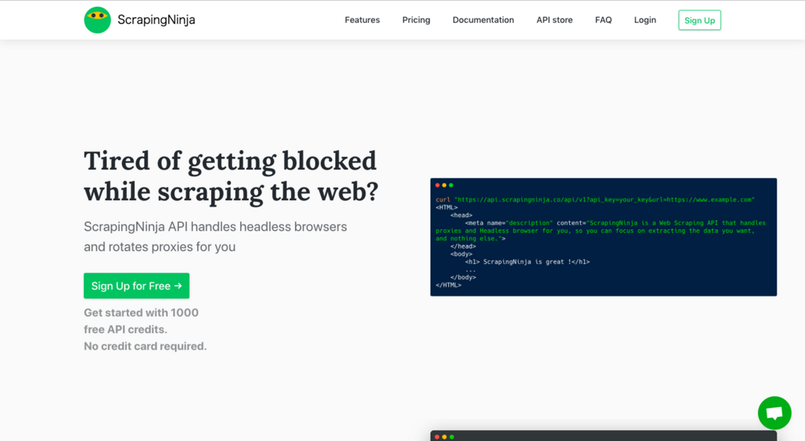805x441 pixels.
Task: Click the closing </head> tag line
Action: [x=463, y=246]
